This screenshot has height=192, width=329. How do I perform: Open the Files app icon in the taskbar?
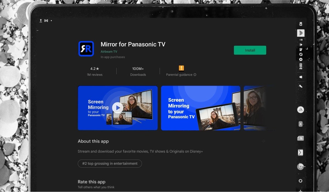tap(301, 138)
